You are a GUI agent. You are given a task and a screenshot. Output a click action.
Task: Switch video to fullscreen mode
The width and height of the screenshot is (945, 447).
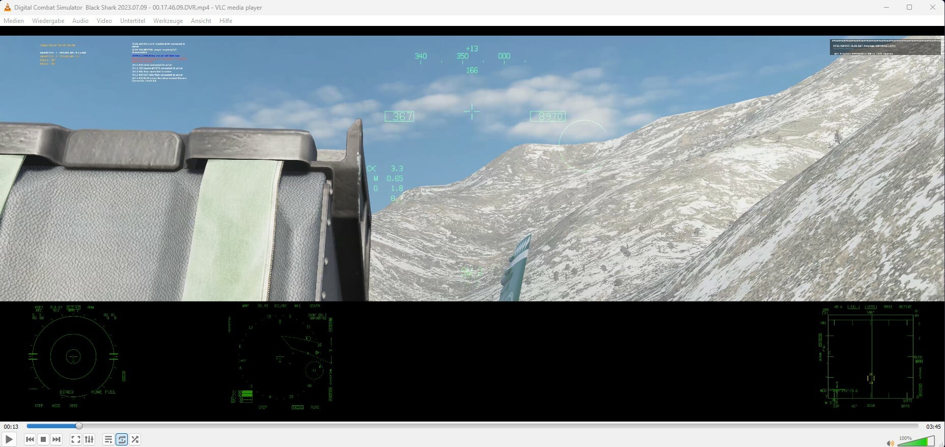click(76, 439)
